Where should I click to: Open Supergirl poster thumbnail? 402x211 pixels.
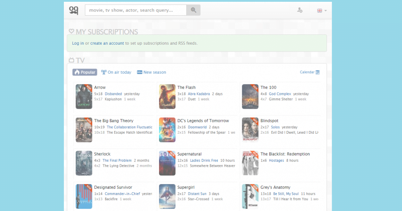pos(167,196)
